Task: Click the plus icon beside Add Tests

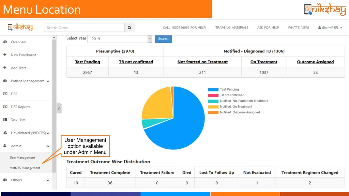Action: (x=5, y=68)
